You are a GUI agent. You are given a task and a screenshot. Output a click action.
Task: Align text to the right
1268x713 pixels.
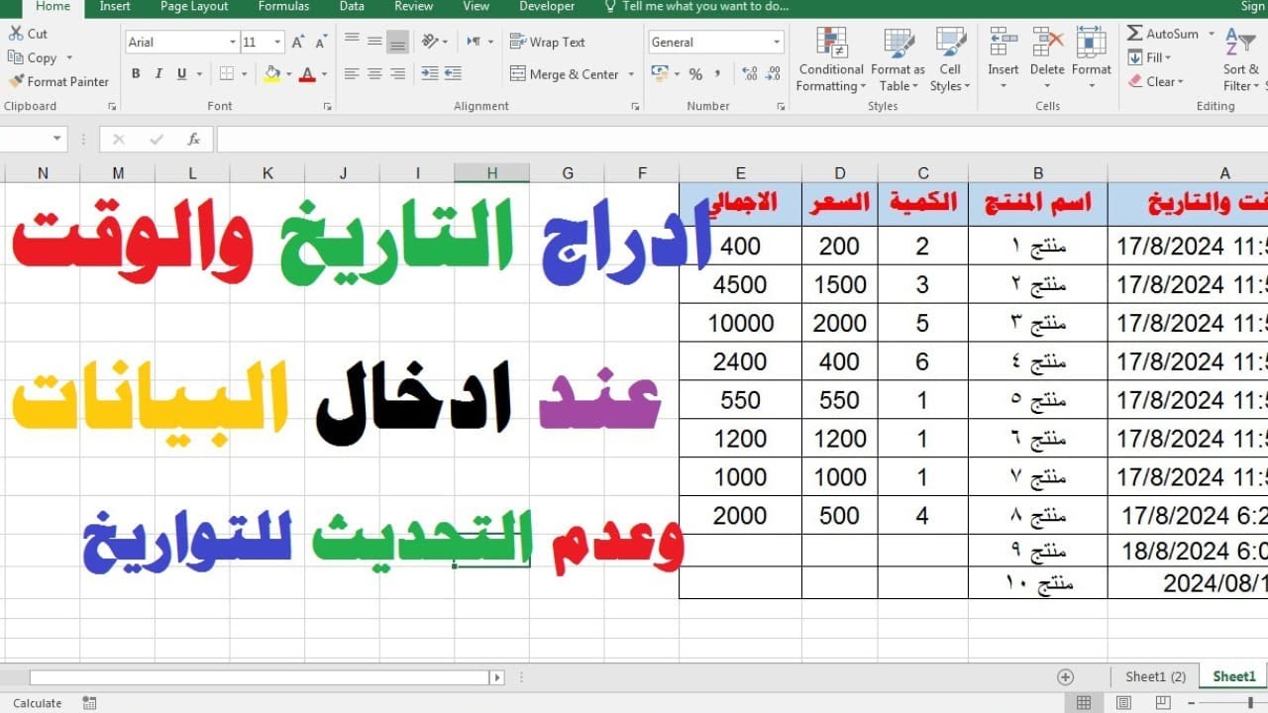pos(397,73)
